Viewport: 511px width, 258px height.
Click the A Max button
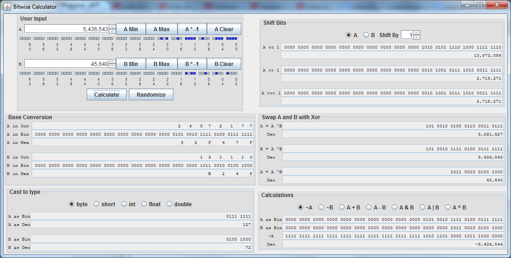click(x=161, y=29)
